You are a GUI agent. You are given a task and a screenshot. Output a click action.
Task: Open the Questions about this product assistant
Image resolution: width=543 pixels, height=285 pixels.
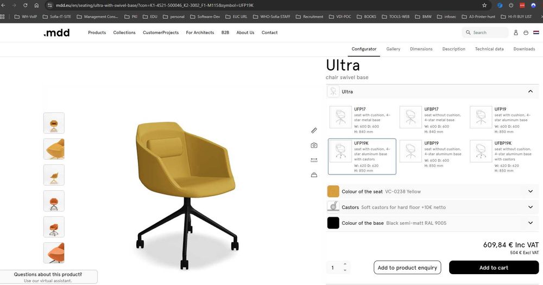click(48, 277)
